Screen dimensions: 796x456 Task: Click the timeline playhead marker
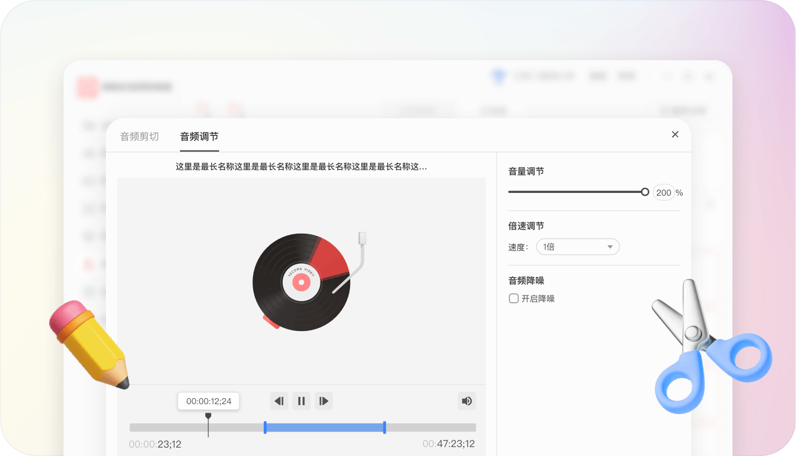pyautogui.click(x=208, y=416)
